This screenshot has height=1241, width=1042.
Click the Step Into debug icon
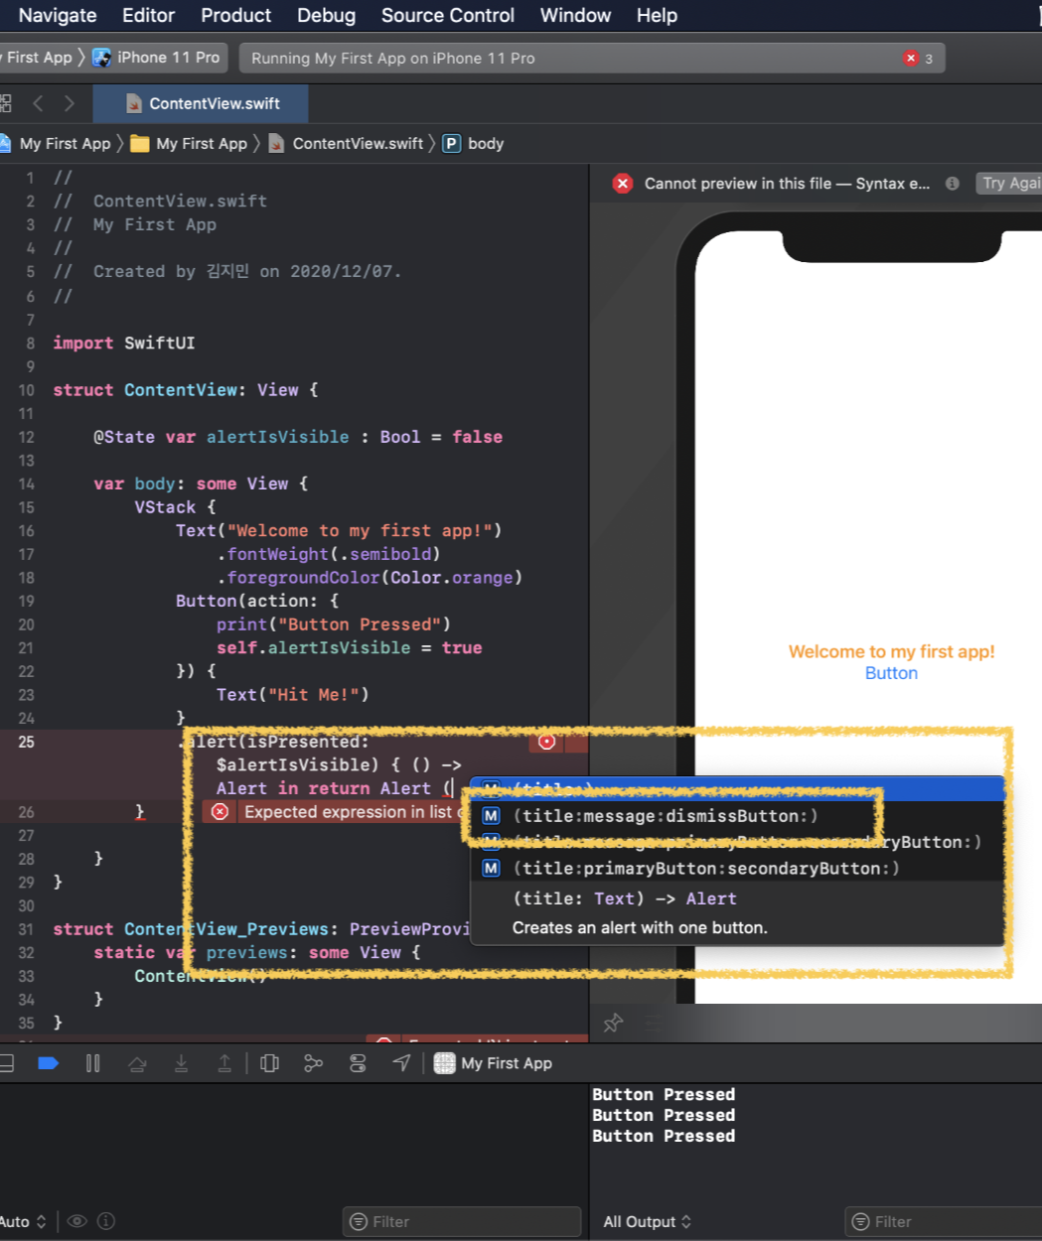click(181, 1063)
